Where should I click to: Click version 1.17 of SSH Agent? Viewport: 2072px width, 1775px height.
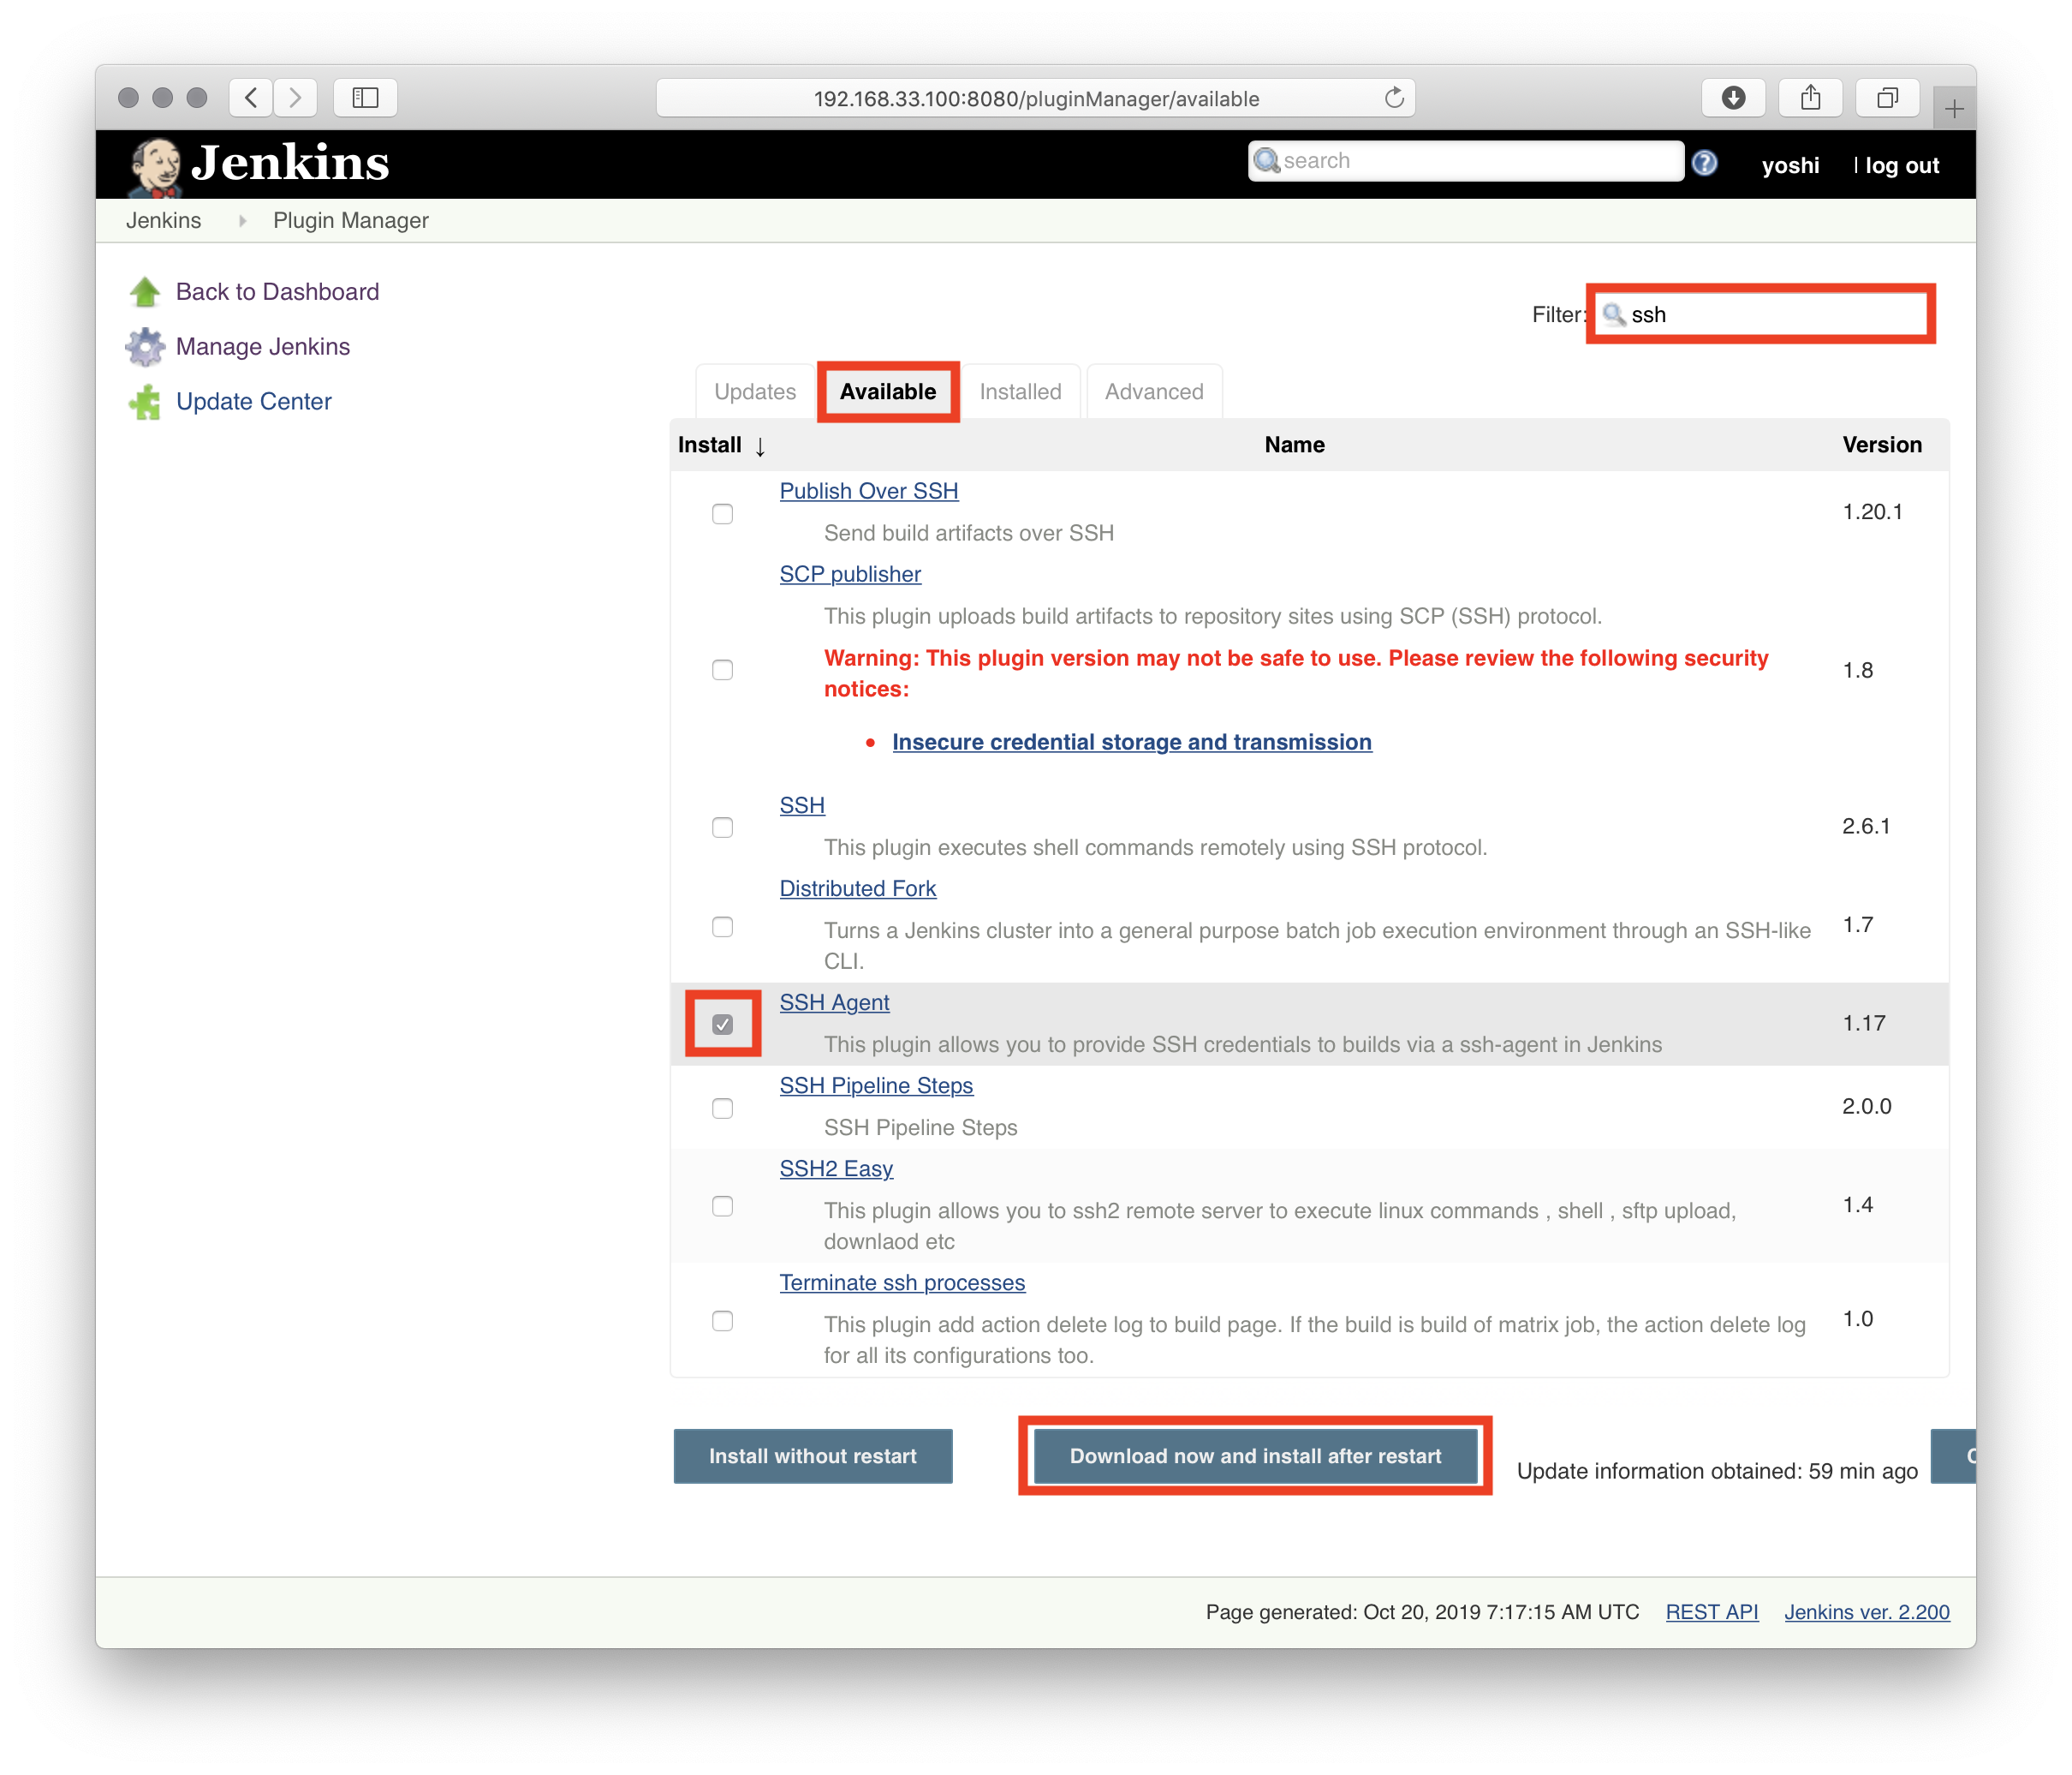[1864, 1024]
